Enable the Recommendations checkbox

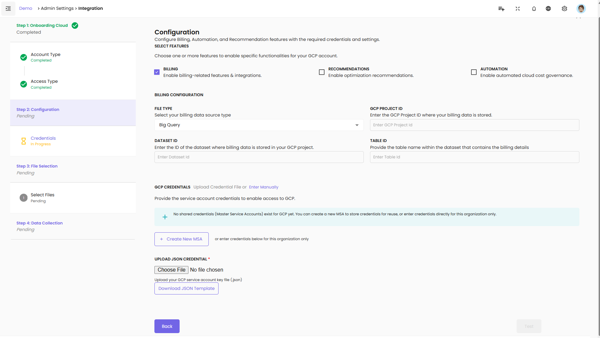(x=322, y=72)
